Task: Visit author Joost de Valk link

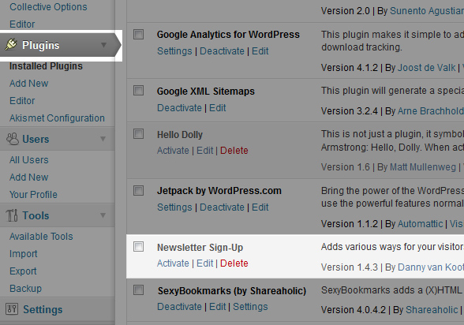Action: click(x=426, y=68)
